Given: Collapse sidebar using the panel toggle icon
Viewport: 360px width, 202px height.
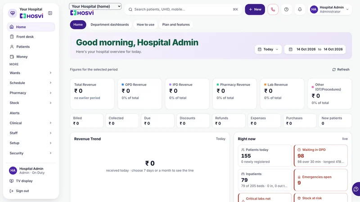Looking at the screenshot, I should tap(50, 13).
